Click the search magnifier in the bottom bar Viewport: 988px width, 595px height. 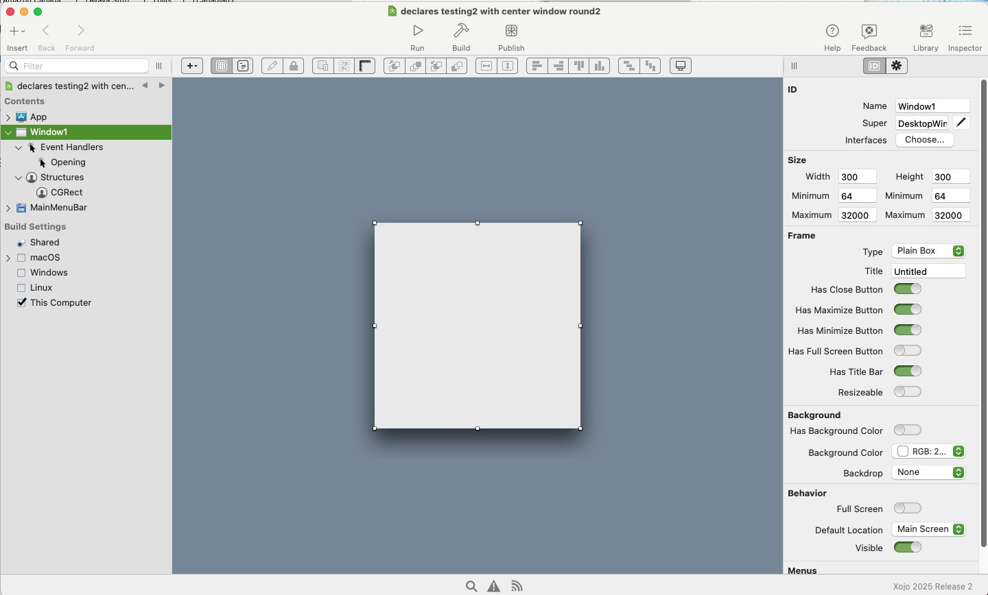pyautogui.click(x=471, y=586)
